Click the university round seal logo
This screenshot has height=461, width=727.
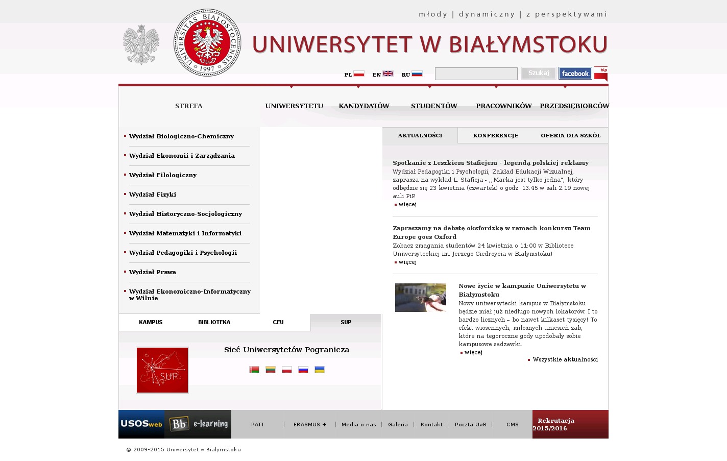pos(207,43)
